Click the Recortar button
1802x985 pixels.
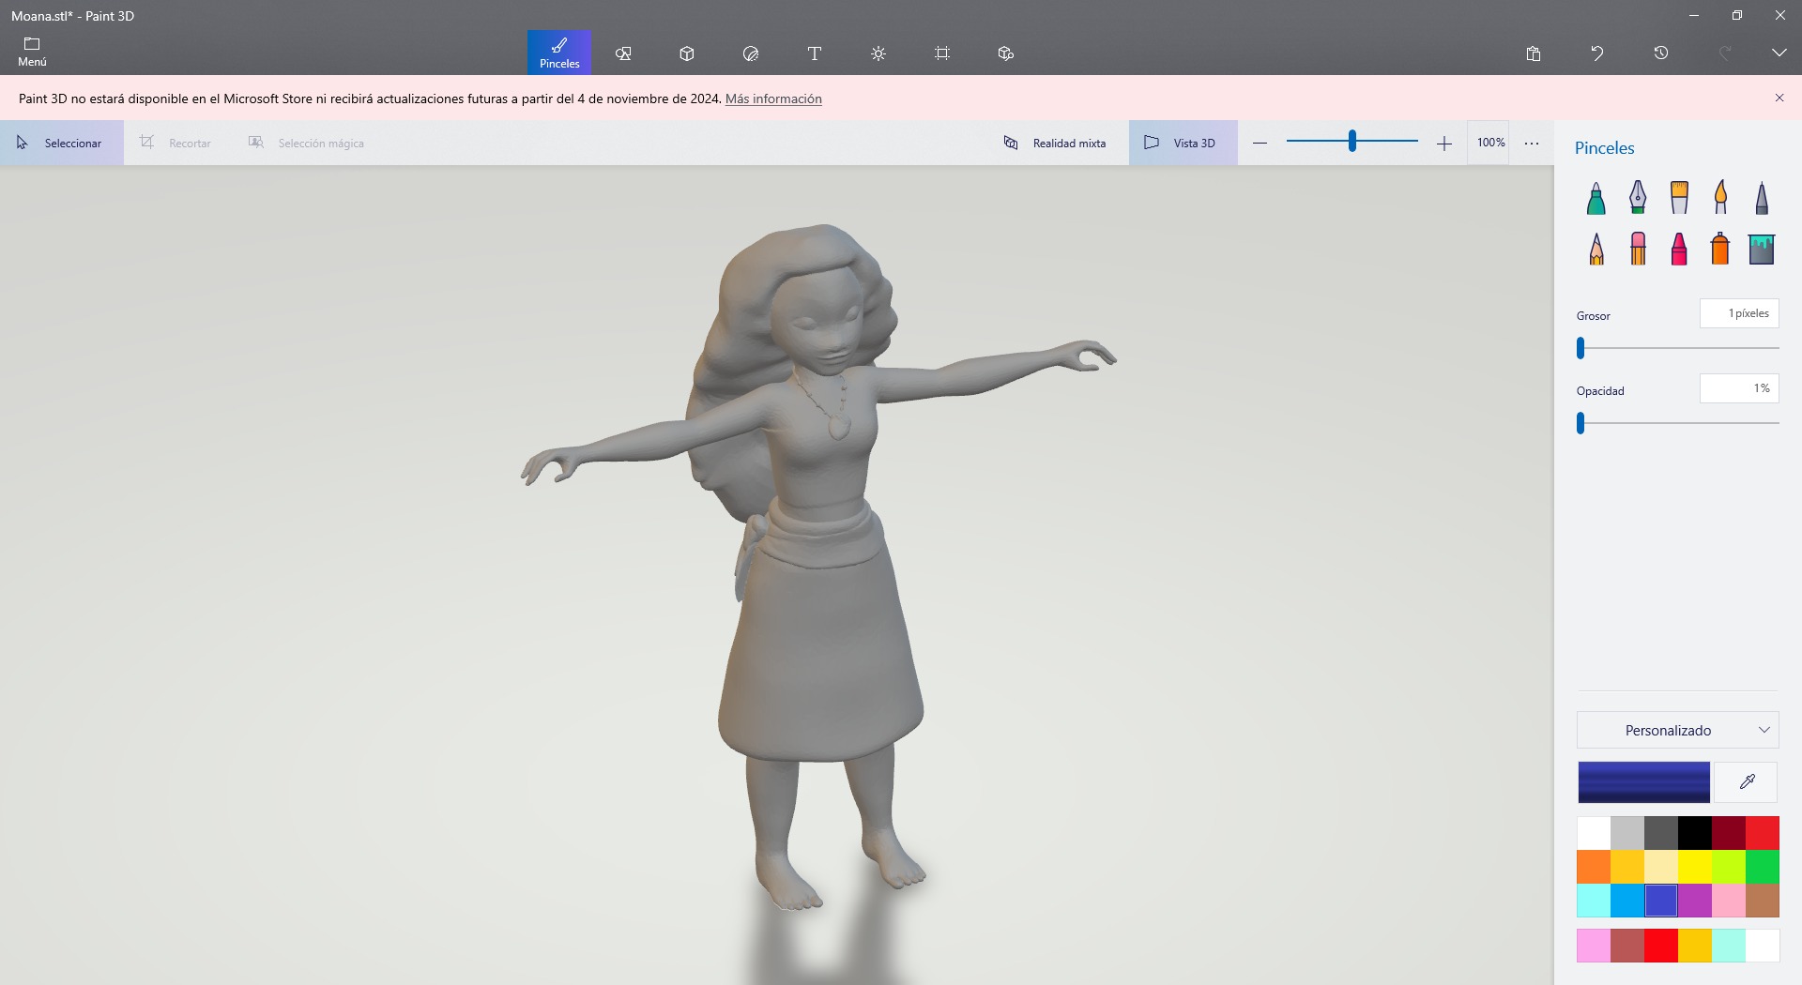tap(176, 143)
